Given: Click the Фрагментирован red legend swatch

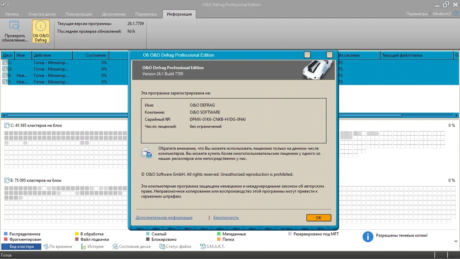Looking at the screenshot, I should pyautogui.click(x=6, y=240).
